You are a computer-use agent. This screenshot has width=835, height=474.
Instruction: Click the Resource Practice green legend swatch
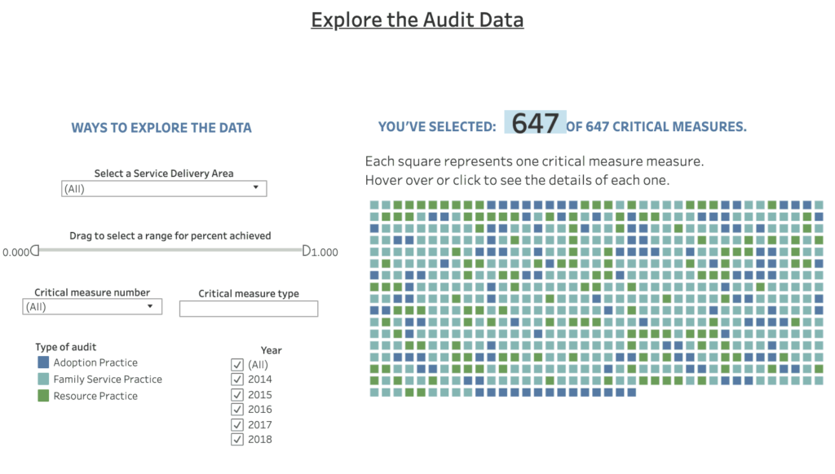pyautogui.click(x=43, y=396)
